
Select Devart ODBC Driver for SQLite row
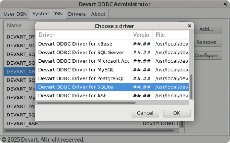point(112,87)
